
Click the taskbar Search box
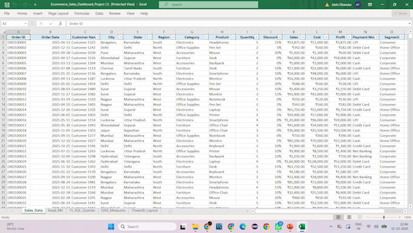click(148, 226)
